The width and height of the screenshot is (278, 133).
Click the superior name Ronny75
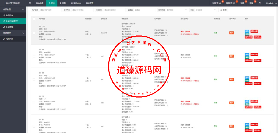[104, 33]
